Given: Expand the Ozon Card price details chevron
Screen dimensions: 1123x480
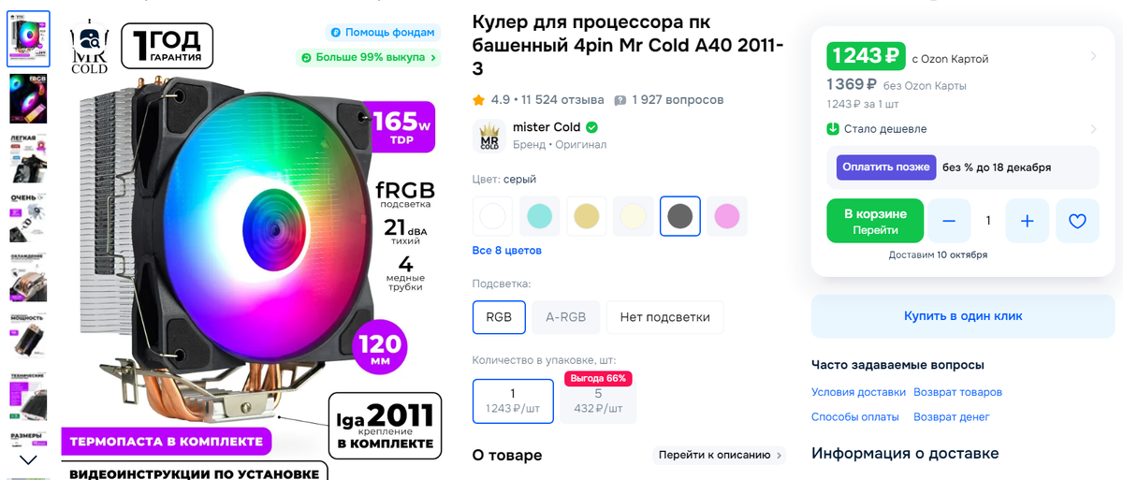Looking at the screenshot, I should pos(1094,57).
